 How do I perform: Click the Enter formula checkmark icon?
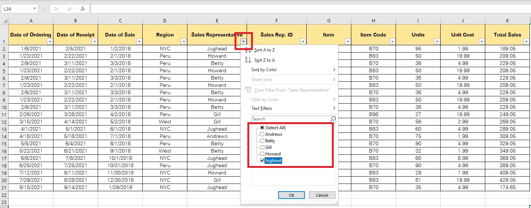pos(70,9)
